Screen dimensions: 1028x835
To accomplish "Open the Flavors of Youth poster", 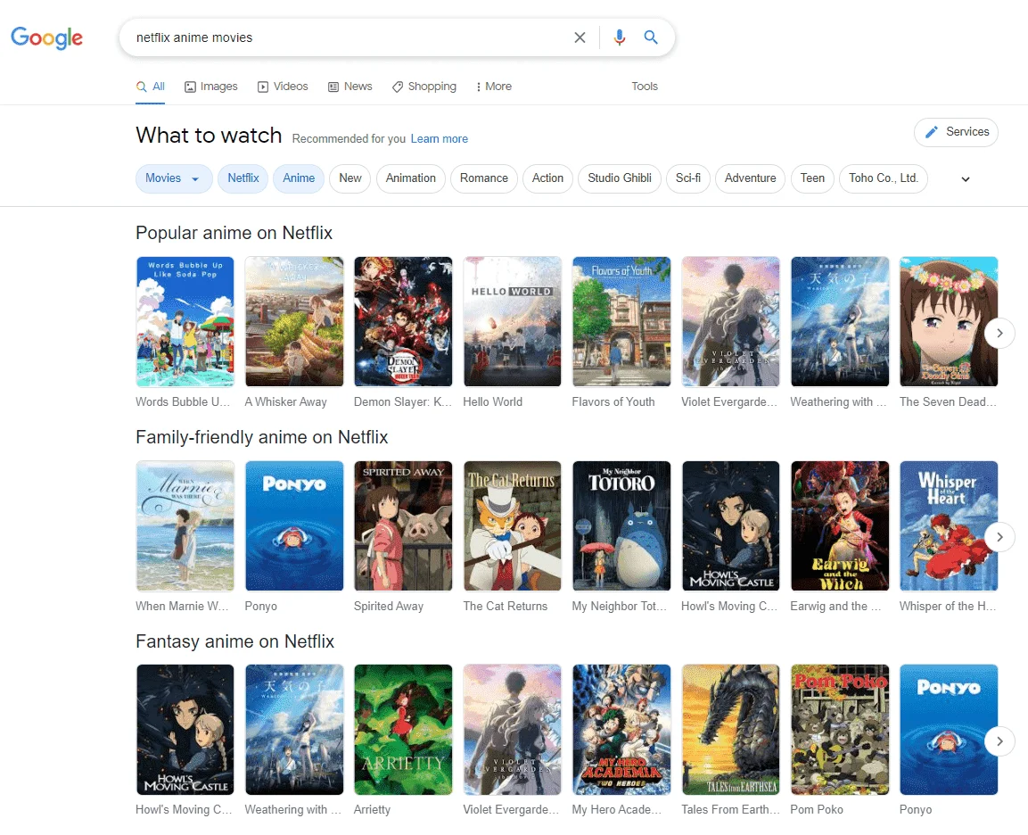I will click(x=621, y=321).
